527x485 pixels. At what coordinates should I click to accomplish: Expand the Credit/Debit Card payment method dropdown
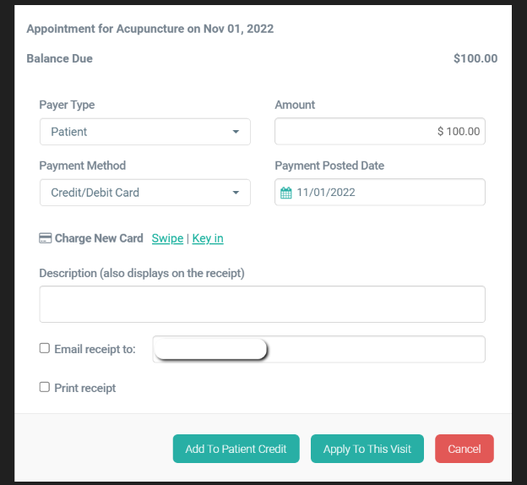(144, 193)
